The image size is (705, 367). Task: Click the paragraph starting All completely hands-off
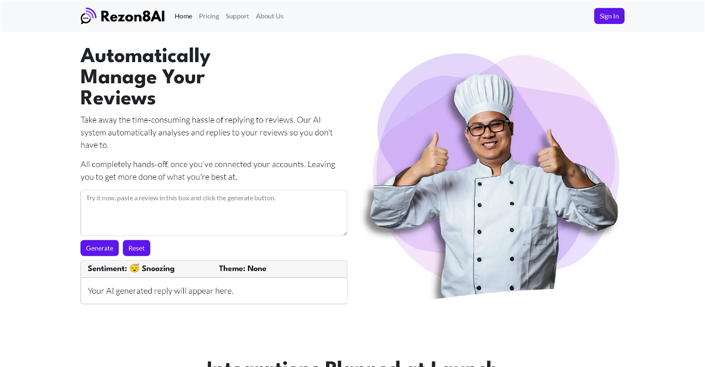pyautogui.click(x=208, y=171)
